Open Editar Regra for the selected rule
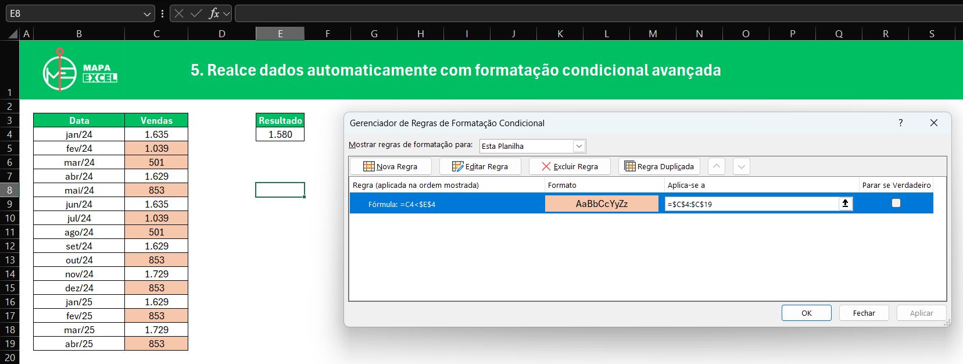The width and height of the screenshot is (963, 364). point(480,166)
